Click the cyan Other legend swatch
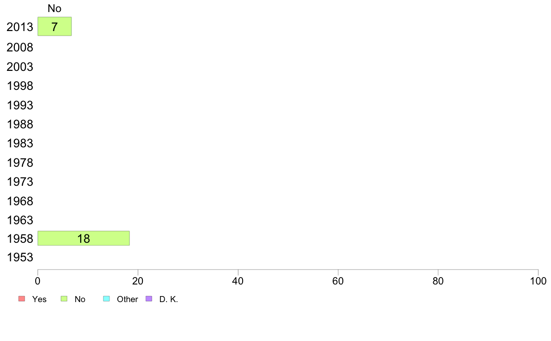The width and height of the screenshot is (551, 341). (x=107, y=299)
